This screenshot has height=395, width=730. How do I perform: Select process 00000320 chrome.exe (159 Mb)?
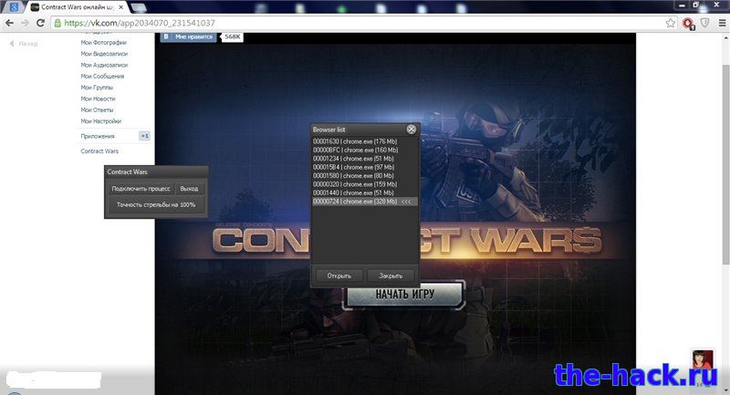pyautogui.click(x=364, y=184)
